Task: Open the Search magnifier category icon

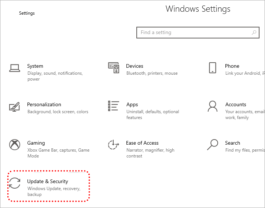Action: click(x=213, y=145)
